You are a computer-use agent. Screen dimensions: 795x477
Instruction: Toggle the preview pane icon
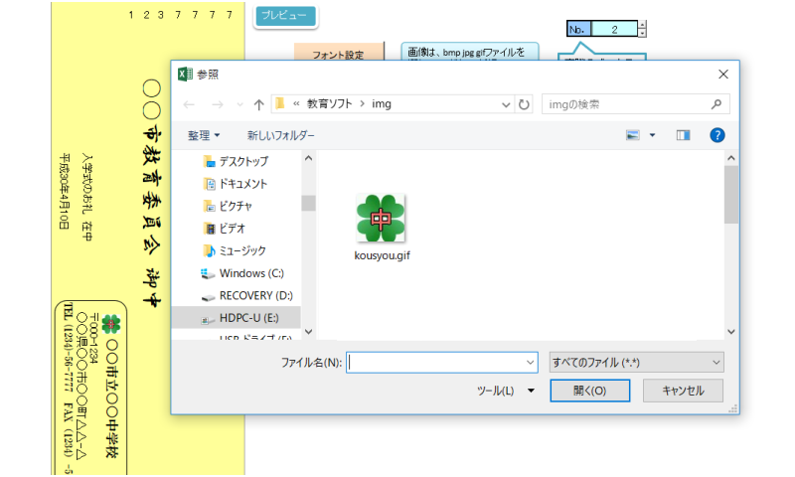683,135
